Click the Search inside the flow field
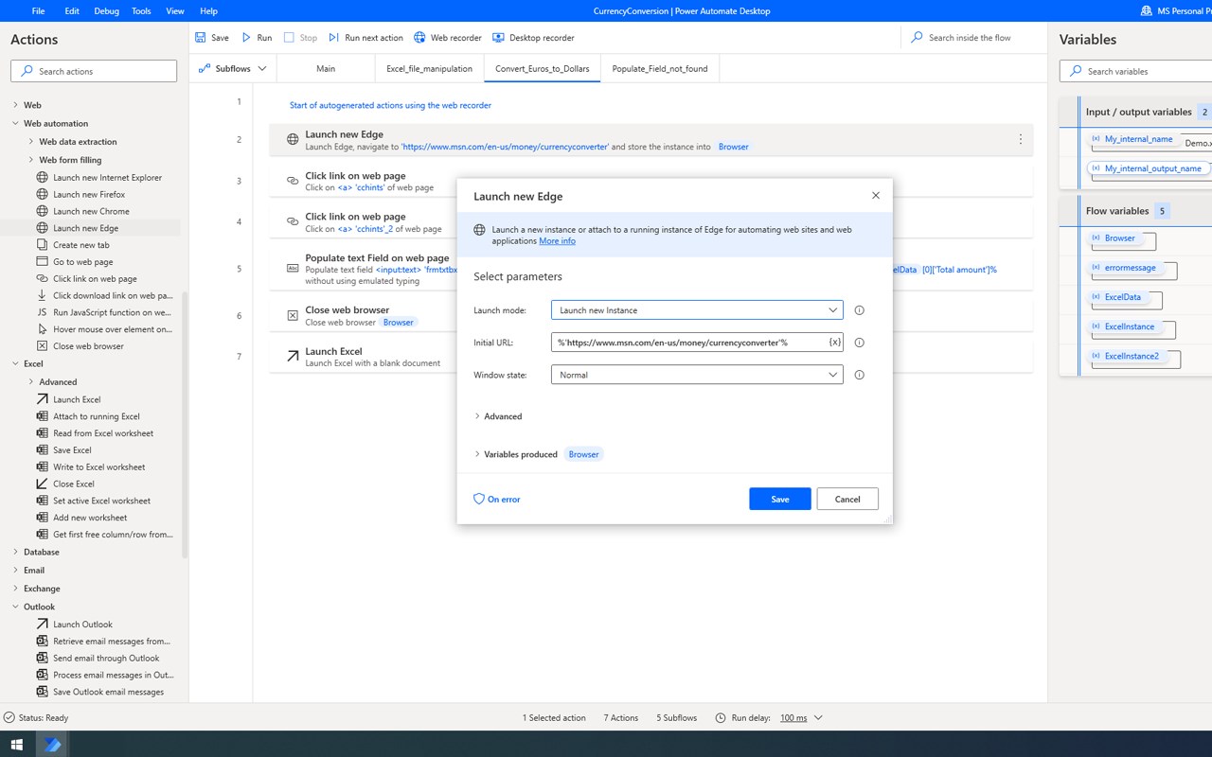 point(970,38)
